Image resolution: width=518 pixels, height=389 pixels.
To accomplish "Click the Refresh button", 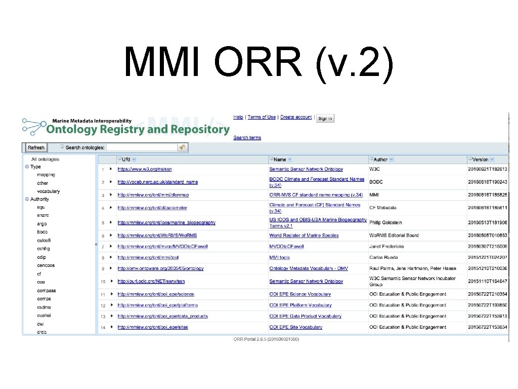I will pos(36,147).
